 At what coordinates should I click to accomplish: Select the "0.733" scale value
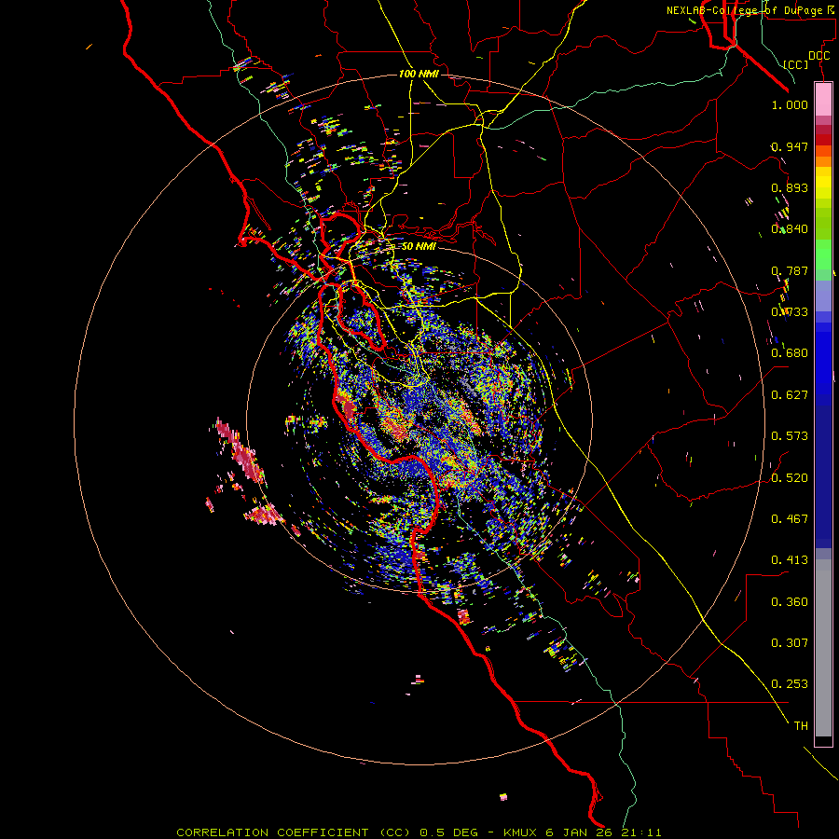tap(790, 312)
